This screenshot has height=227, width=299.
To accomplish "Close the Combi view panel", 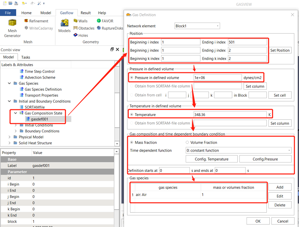I will pos(117,49).
